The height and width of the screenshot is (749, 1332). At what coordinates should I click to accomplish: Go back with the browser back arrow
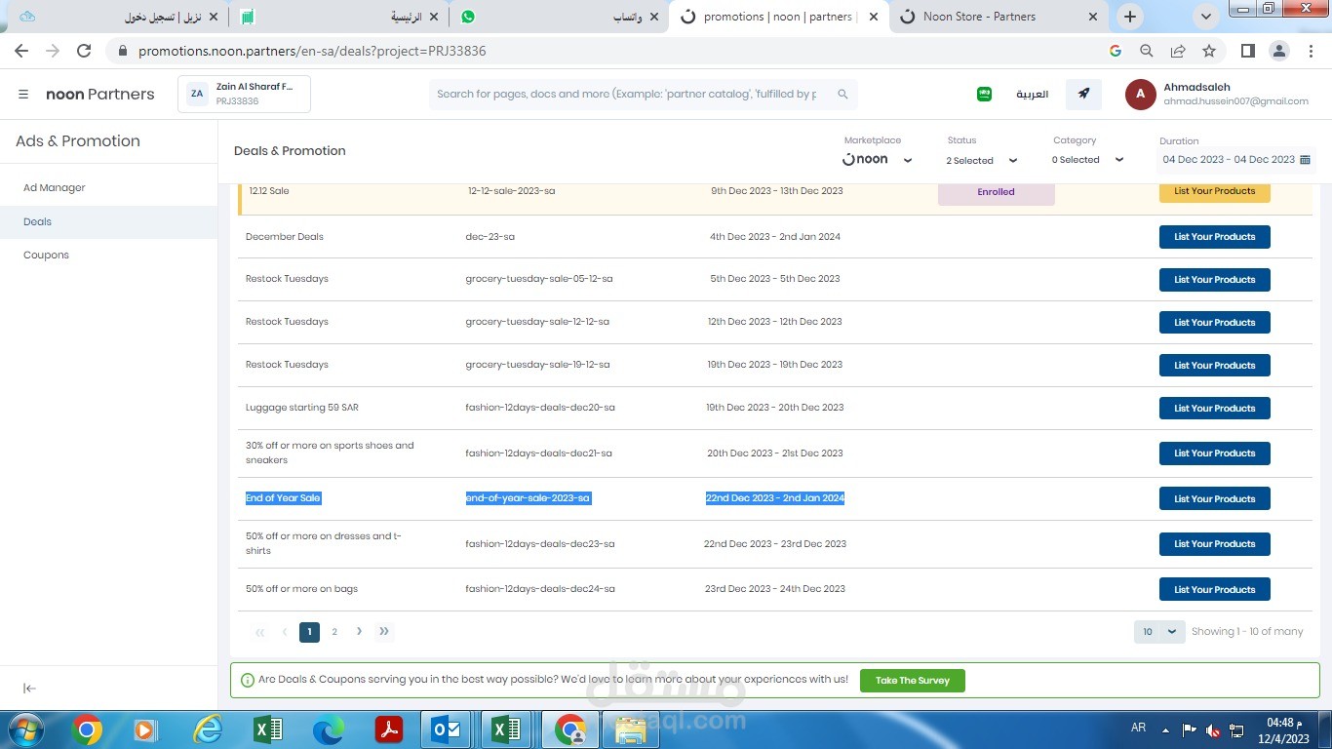click(x=21, y=51)
